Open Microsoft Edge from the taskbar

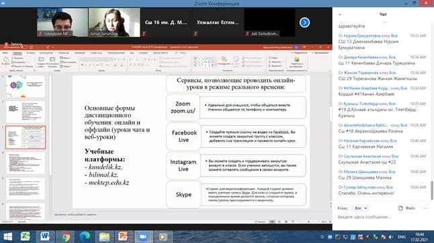click(x=85, y=237)
